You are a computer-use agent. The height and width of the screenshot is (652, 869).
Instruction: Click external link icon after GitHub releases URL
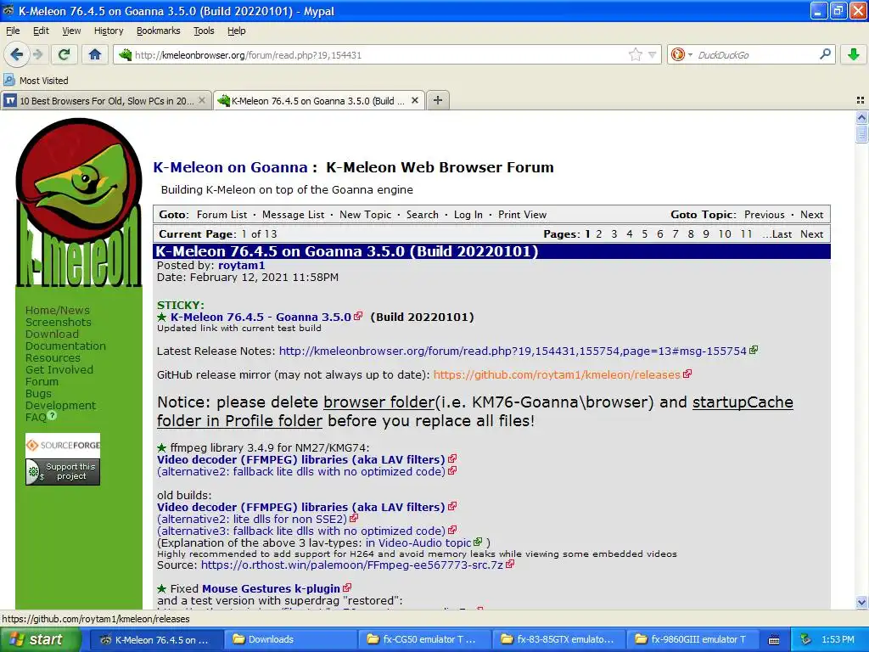(687, 374)
